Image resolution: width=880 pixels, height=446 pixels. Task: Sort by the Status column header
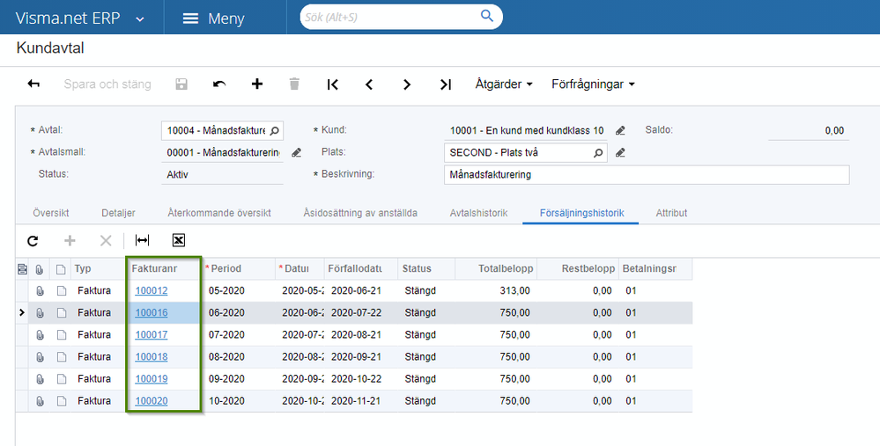(x=426, y=269)
